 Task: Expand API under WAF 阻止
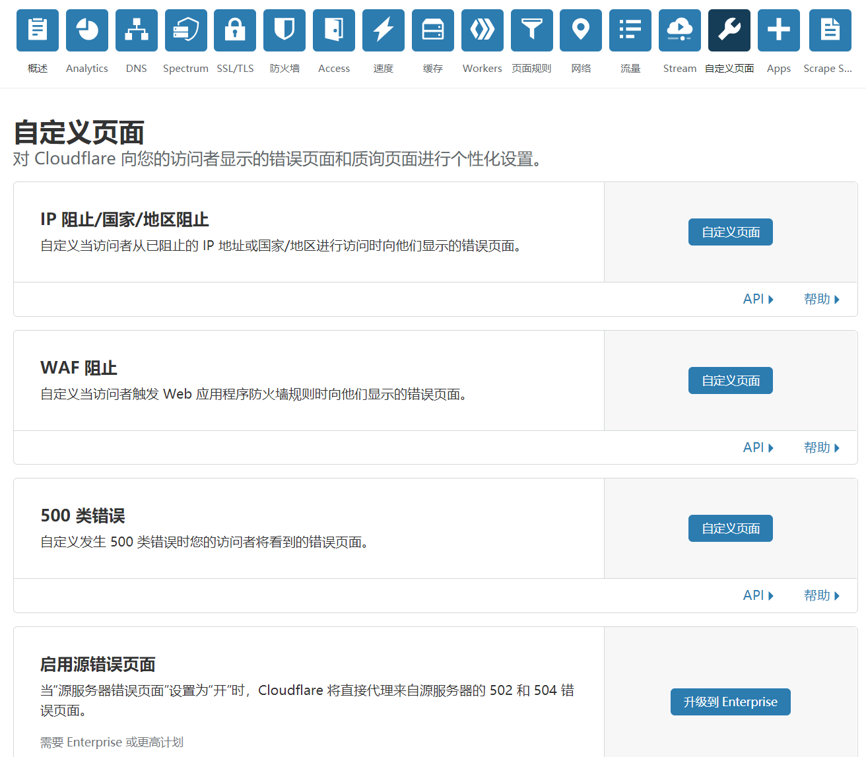tap(758, 447)
